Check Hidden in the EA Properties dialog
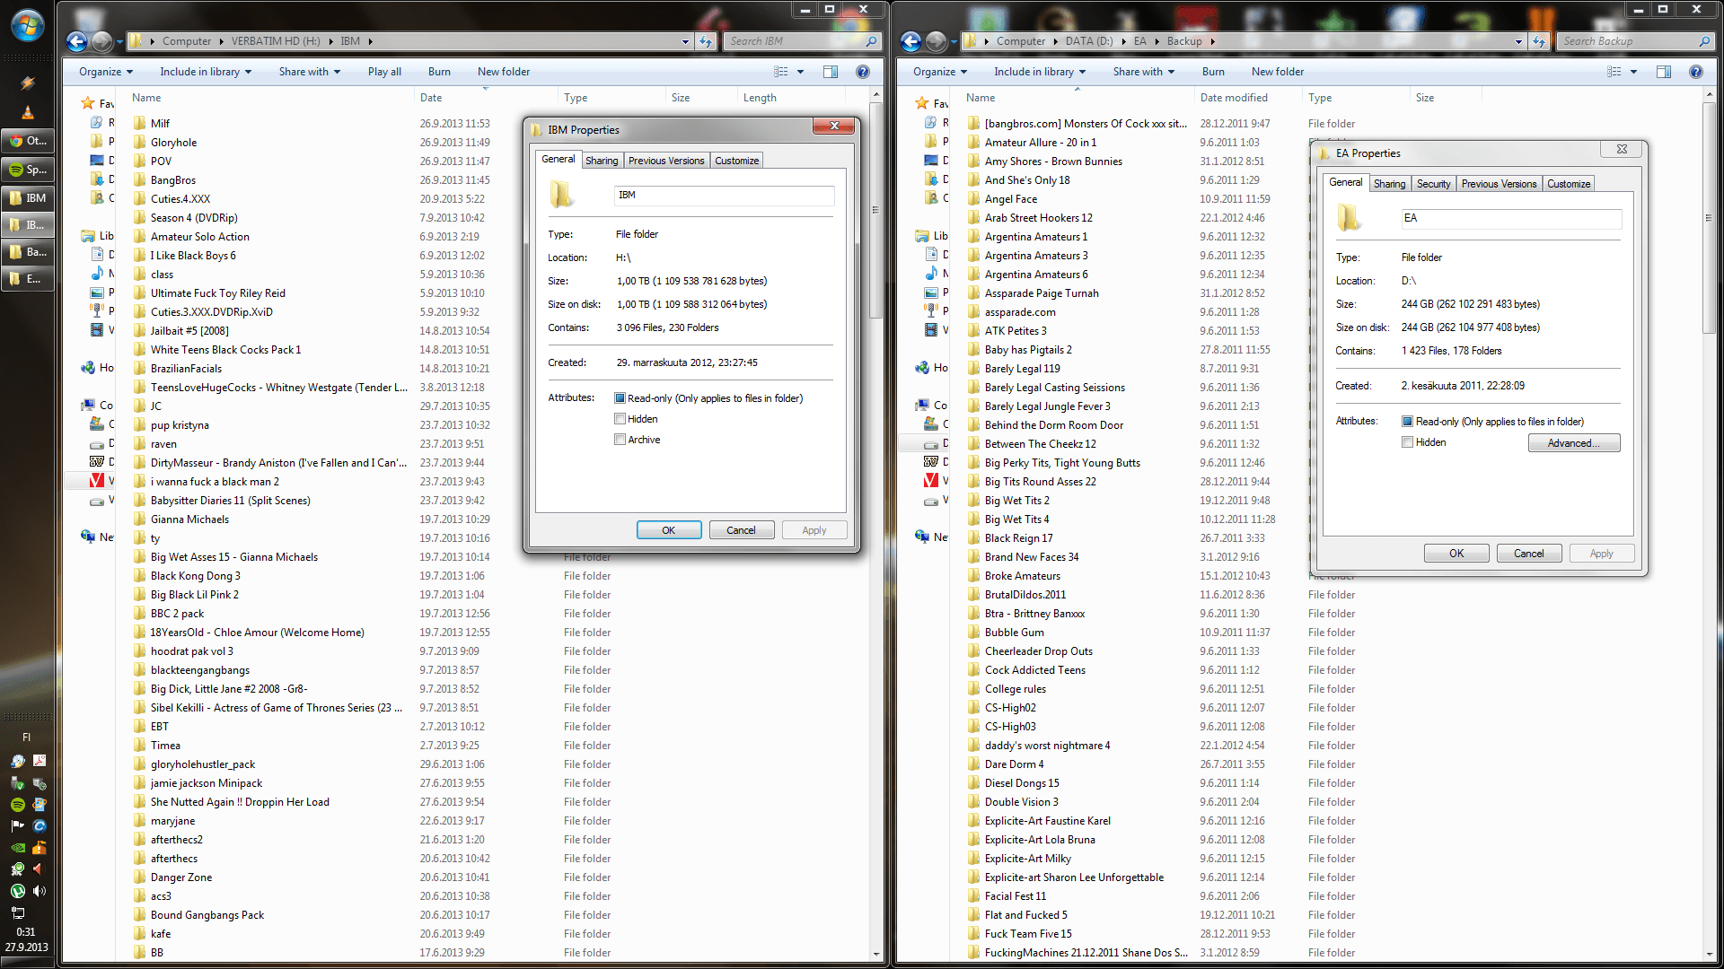The width and height of the screenshot is (1724, 969). [1407, 442]
